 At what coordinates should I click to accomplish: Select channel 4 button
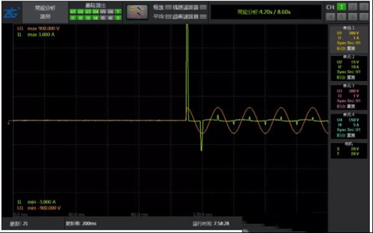click(x=331, y=17)
